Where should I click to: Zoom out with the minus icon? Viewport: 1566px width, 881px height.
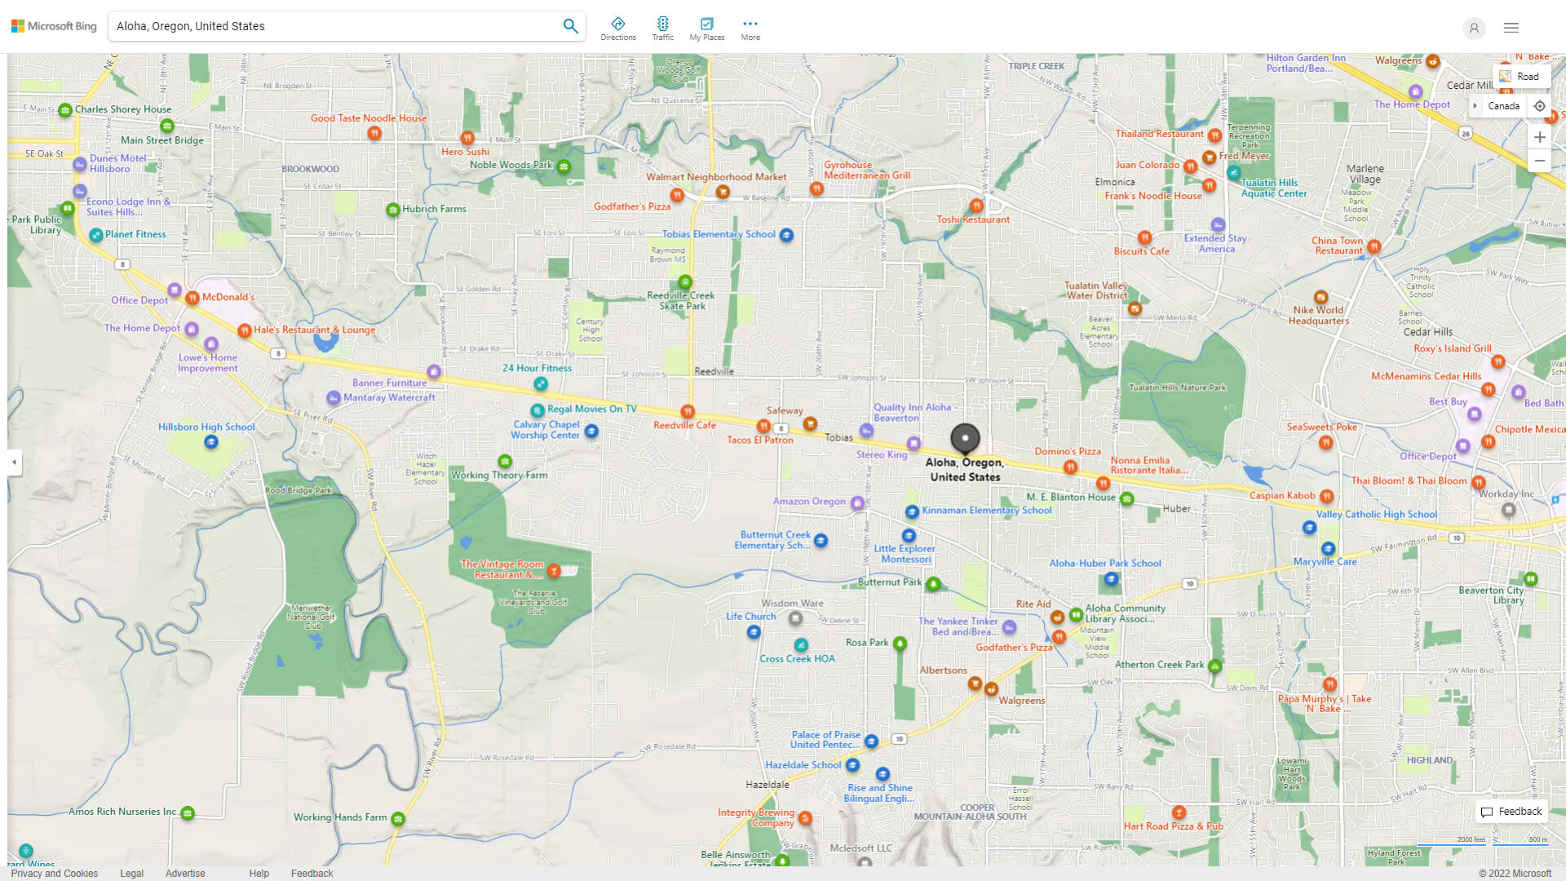1540,161
